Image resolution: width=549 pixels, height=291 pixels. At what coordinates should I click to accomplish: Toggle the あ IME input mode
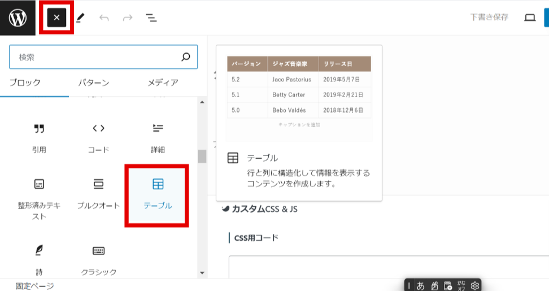tap(420, 286)
